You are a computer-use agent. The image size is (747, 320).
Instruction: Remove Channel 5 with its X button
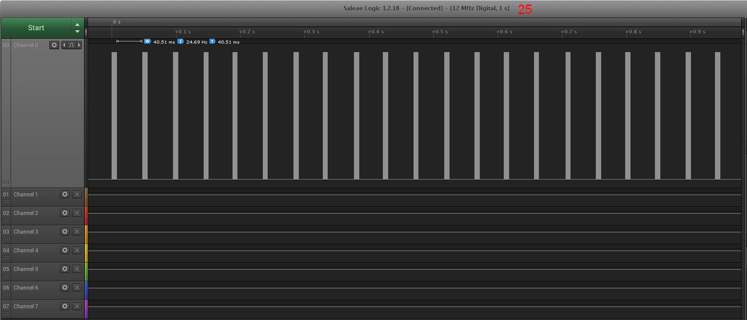[76, 269]
